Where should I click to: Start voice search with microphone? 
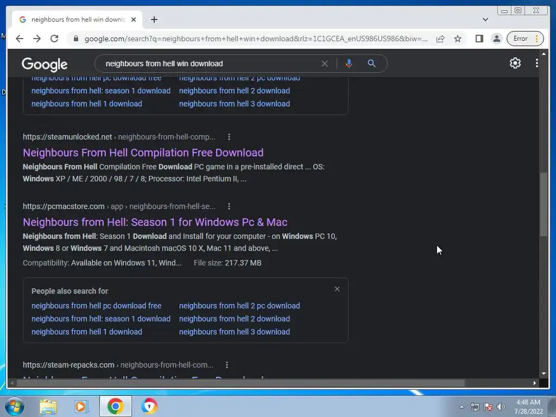(x=349, y=64)
